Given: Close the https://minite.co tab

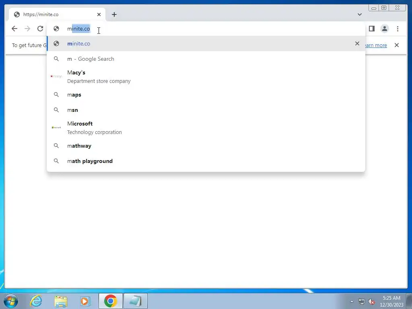Looking at the screenshot, I should pyautogui.click(x=99, y=14).
